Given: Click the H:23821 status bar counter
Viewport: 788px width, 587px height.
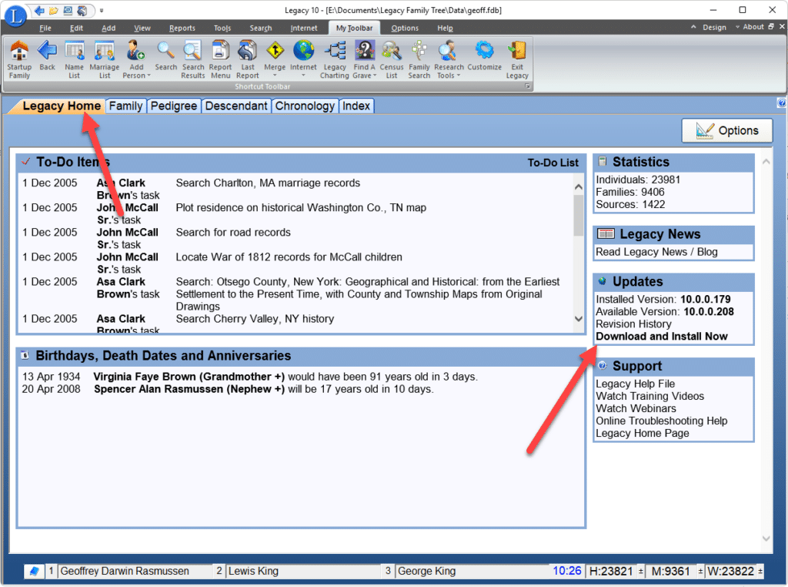Looking at the screenshot, I should [x=611, y=571].
